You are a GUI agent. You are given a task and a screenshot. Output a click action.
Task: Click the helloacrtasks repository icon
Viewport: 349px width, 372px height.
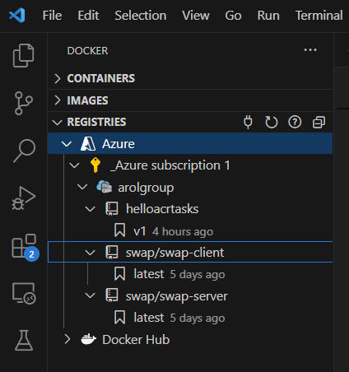tap(112, 209)
